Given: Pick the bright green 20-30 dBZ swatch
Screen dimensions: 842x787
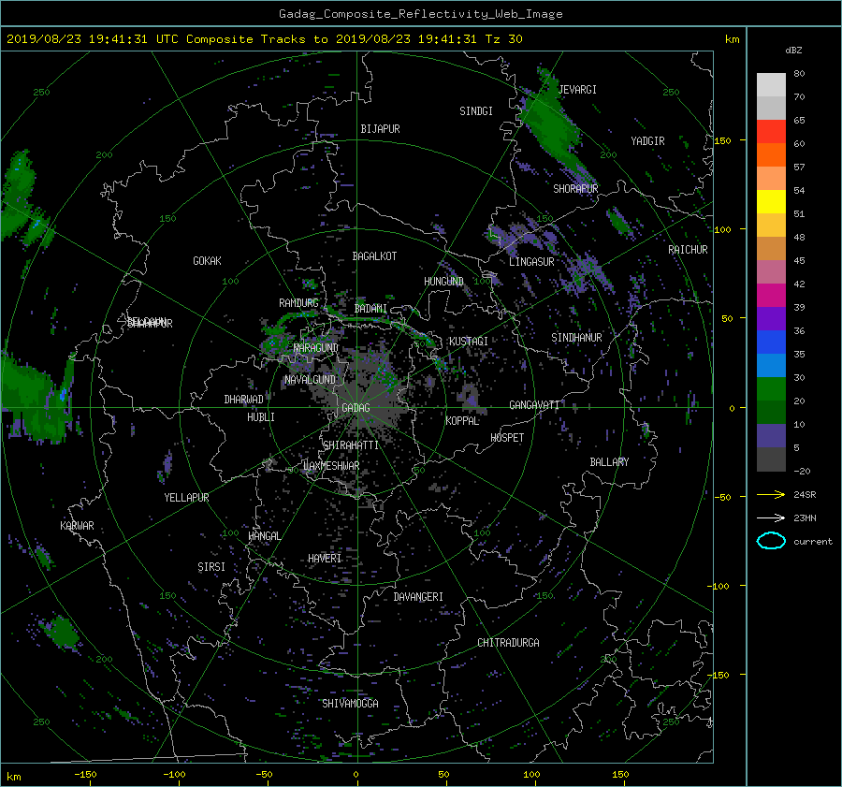Looking at the screenshot, I should tap(771, 389).
